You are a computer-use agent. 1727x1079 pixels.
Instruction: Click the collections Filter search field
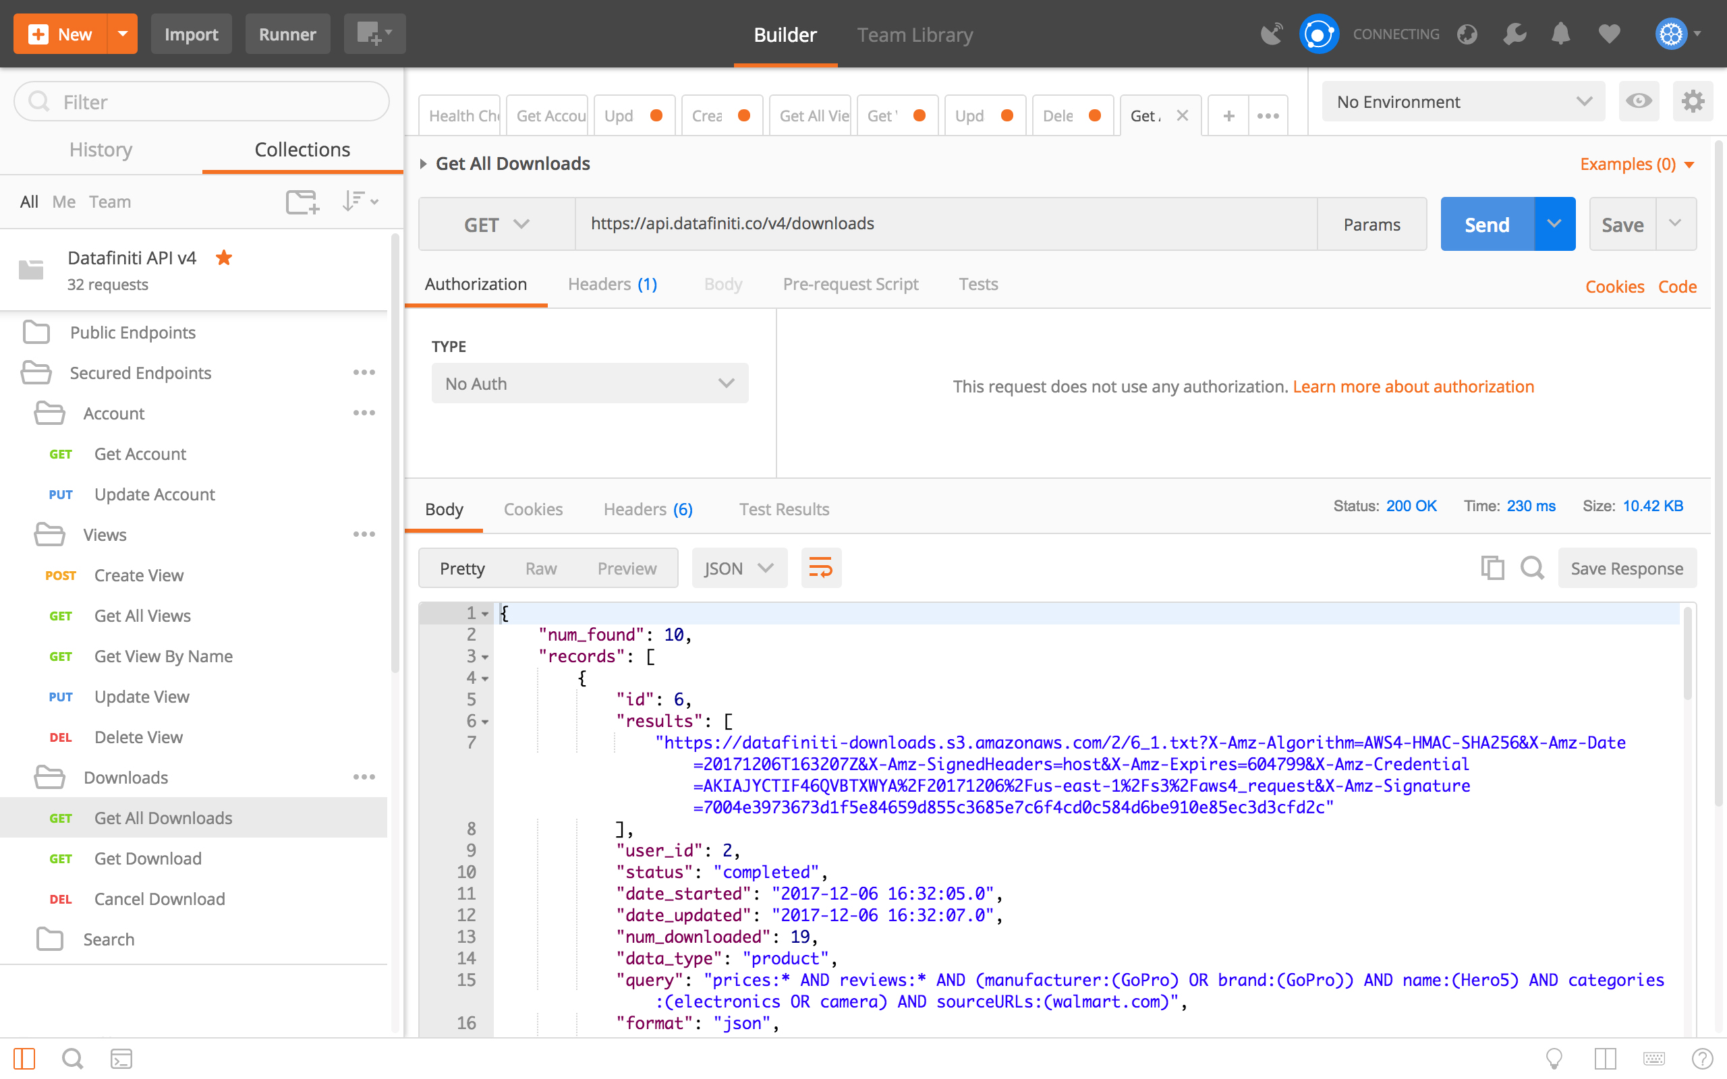click(x=201, y=101)
